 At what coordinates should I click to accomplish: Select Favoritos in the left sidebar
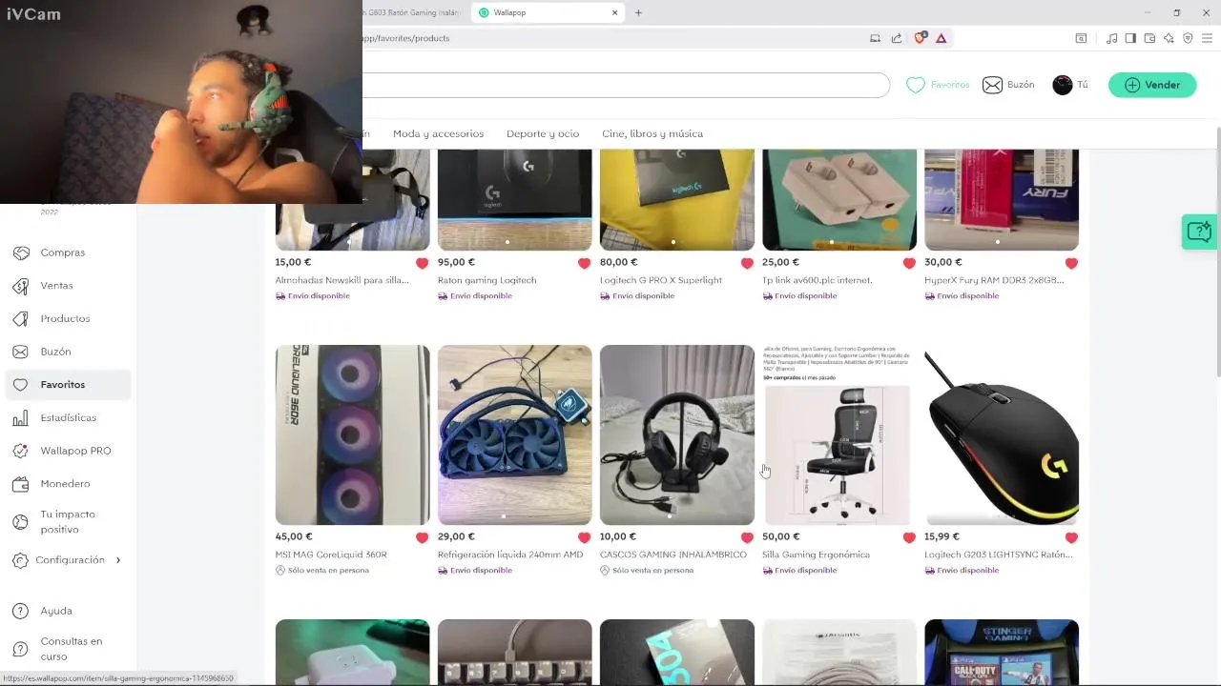pos(67,385)
